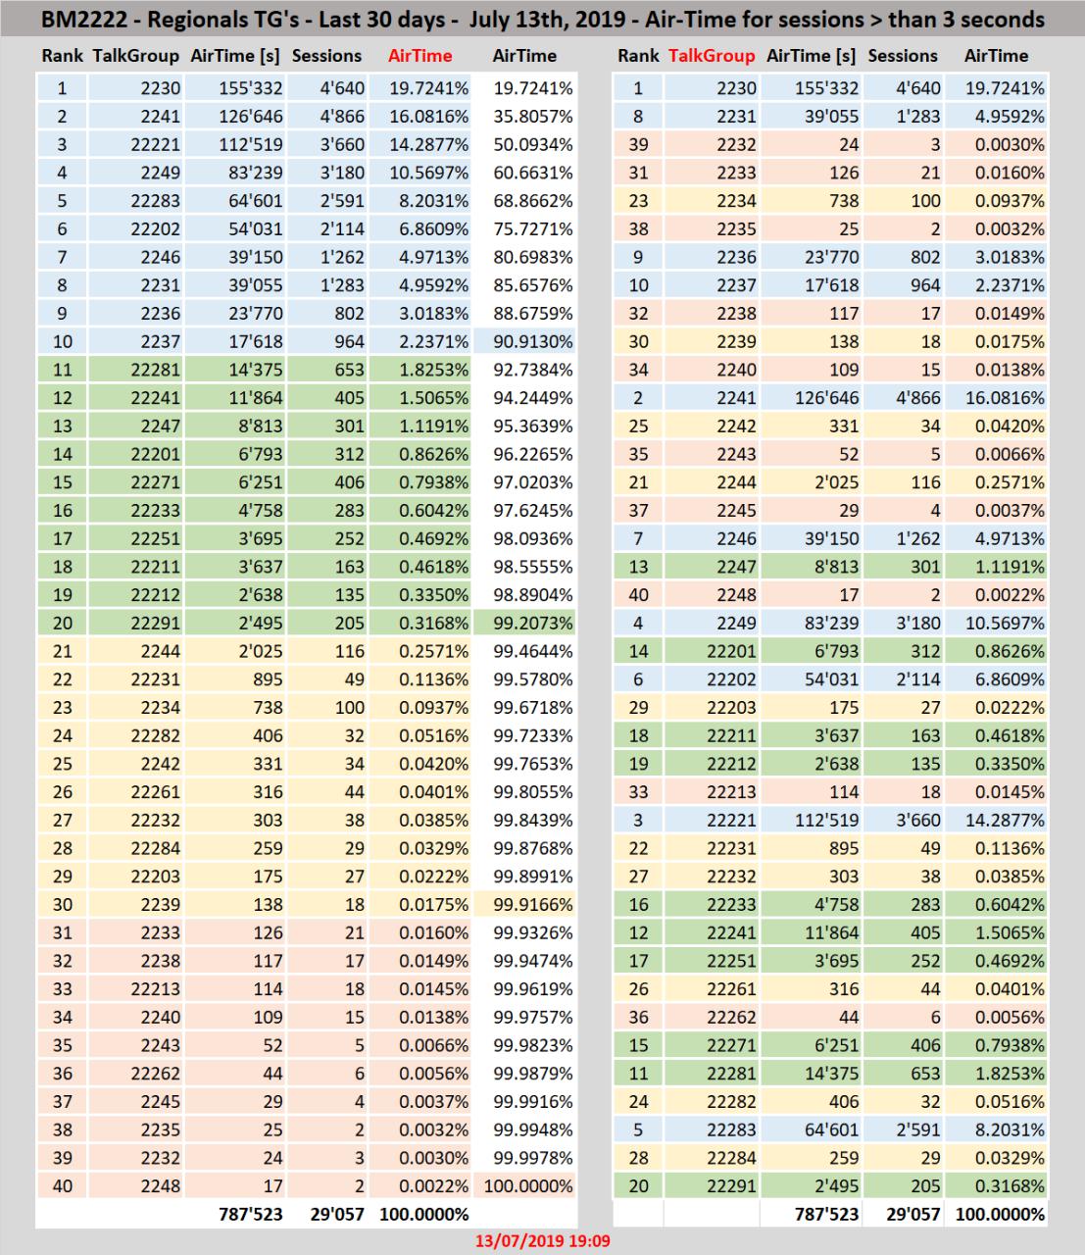Click the "92.7384%" cumulative value

(x=525, y=371)
